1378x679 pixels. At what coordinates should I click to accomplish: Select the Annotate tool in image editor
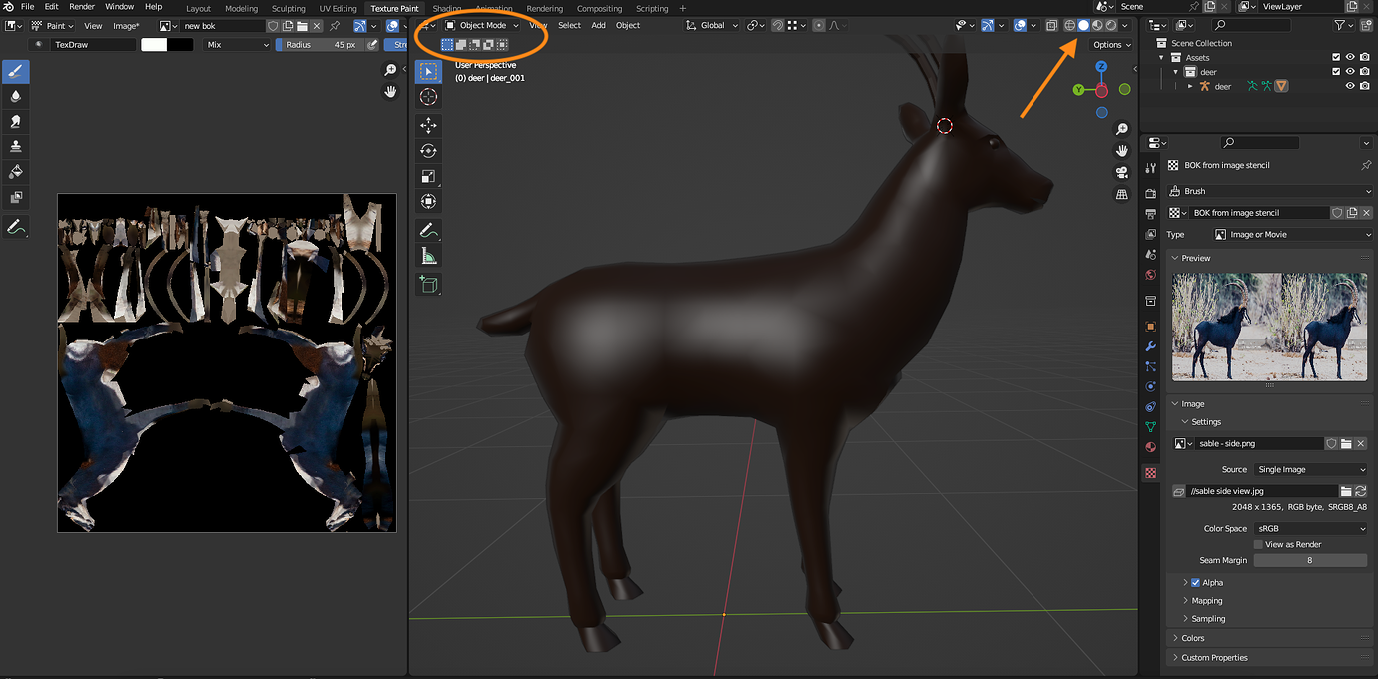(15, 228)
